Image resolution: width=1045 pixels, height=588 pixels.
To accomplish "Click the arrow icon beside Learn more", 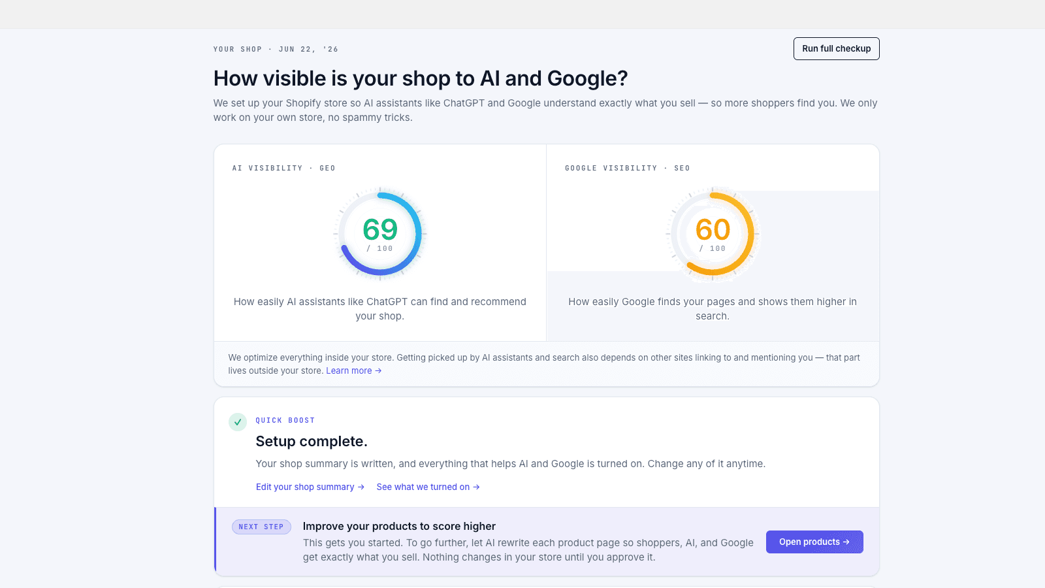I will click(x=378, y=370).
